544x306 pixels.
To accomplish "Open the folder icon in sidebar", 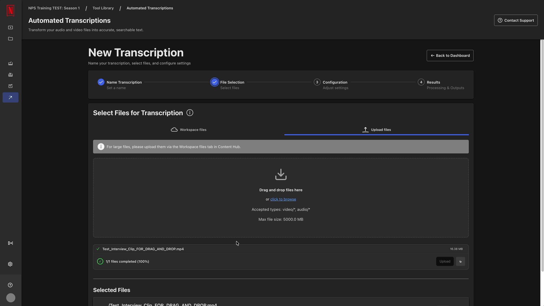I will (x=10, y=39).
